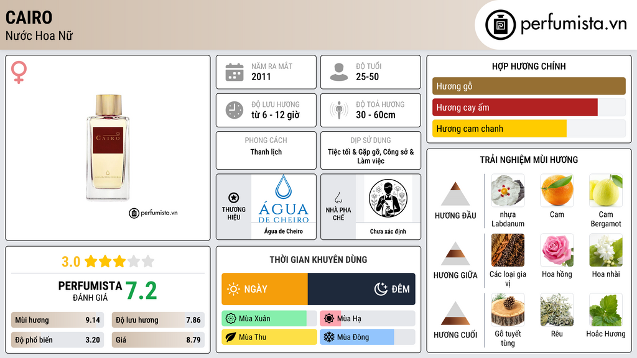The width and height of the screenshot is (637, 358).
Task: Click the clock icon beside Độ lưu hương
Action: coord(235,110)
